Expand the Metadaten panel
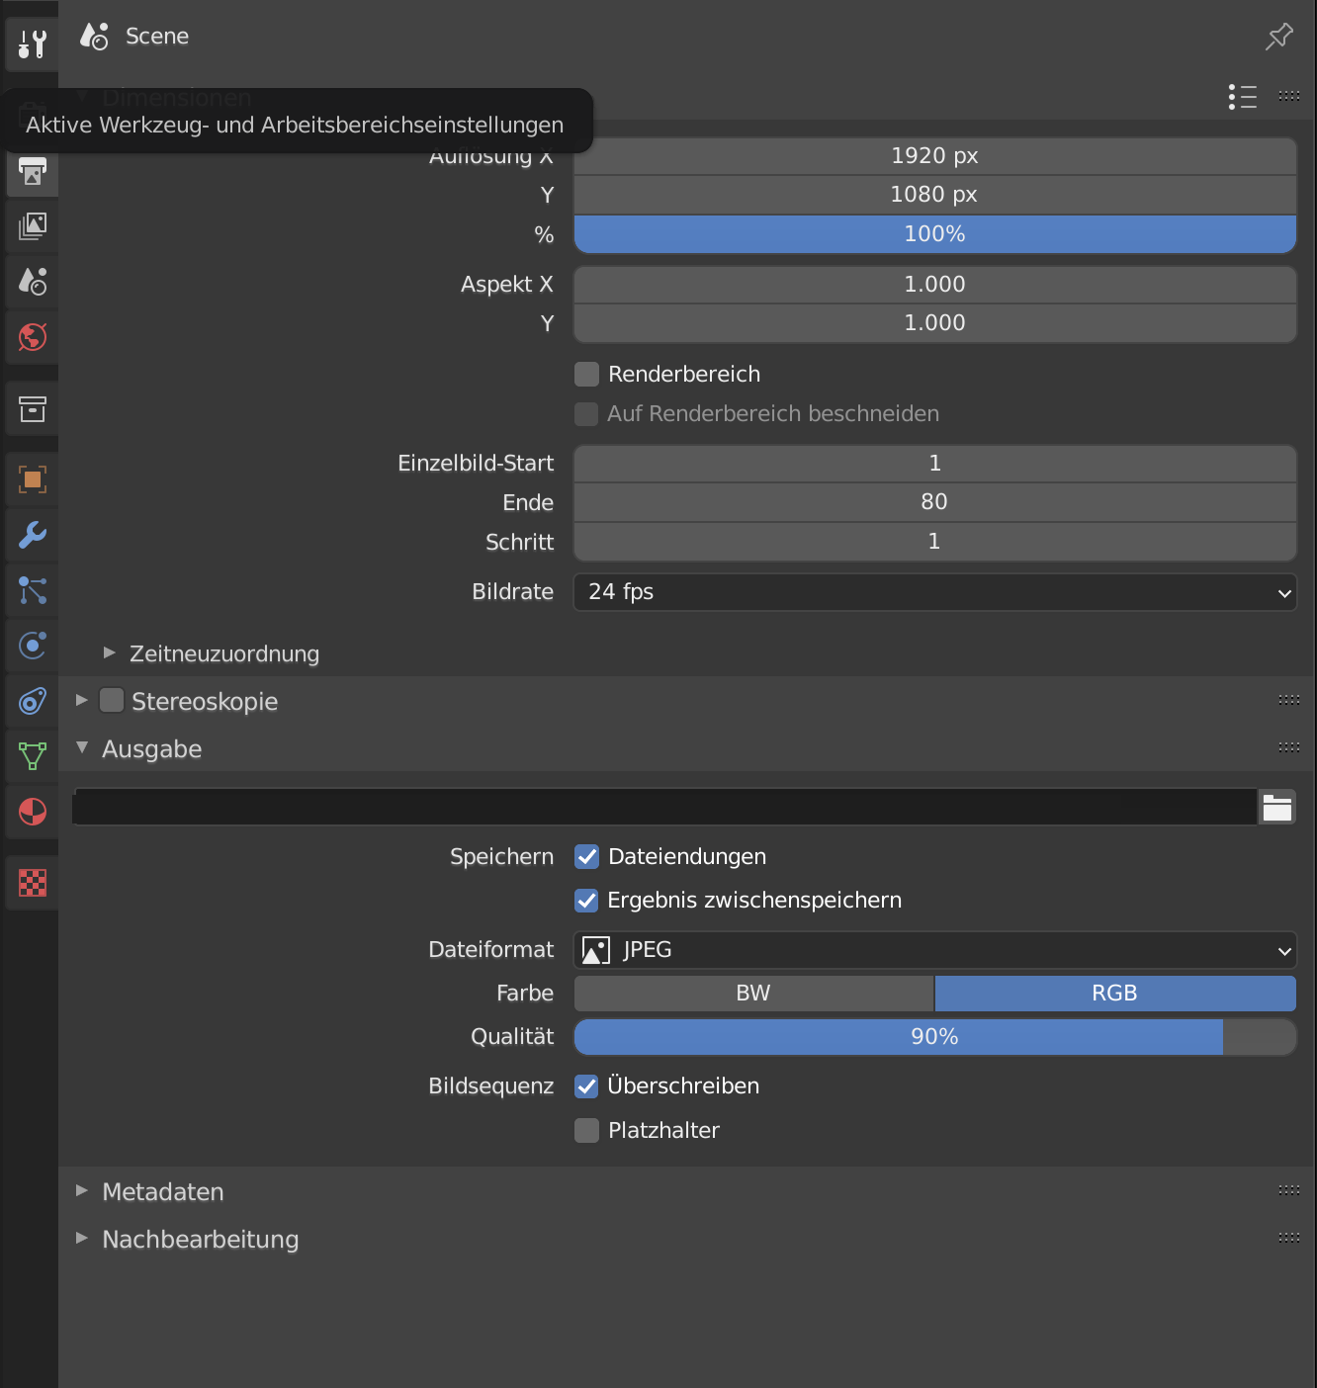Screen dimensions: 1317x1388 click(x=163, y=1191)
